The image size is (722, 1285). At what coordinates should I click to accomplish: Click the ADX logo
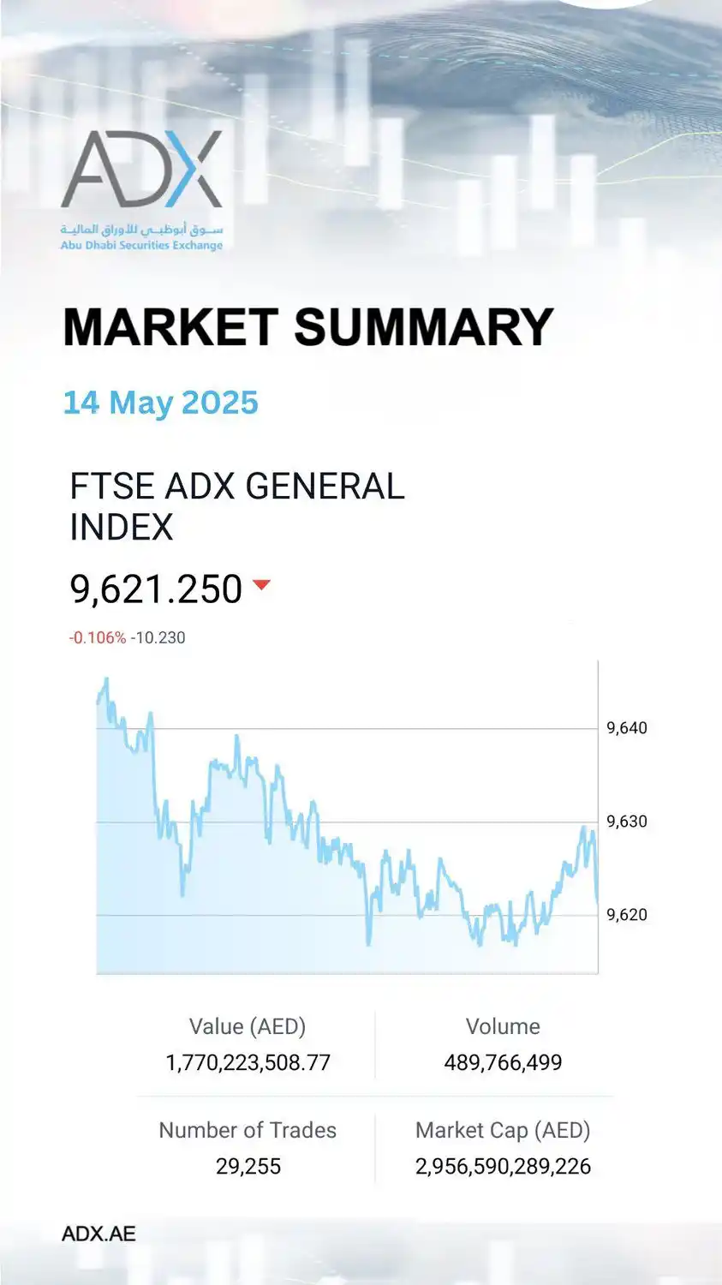point(141,190)
